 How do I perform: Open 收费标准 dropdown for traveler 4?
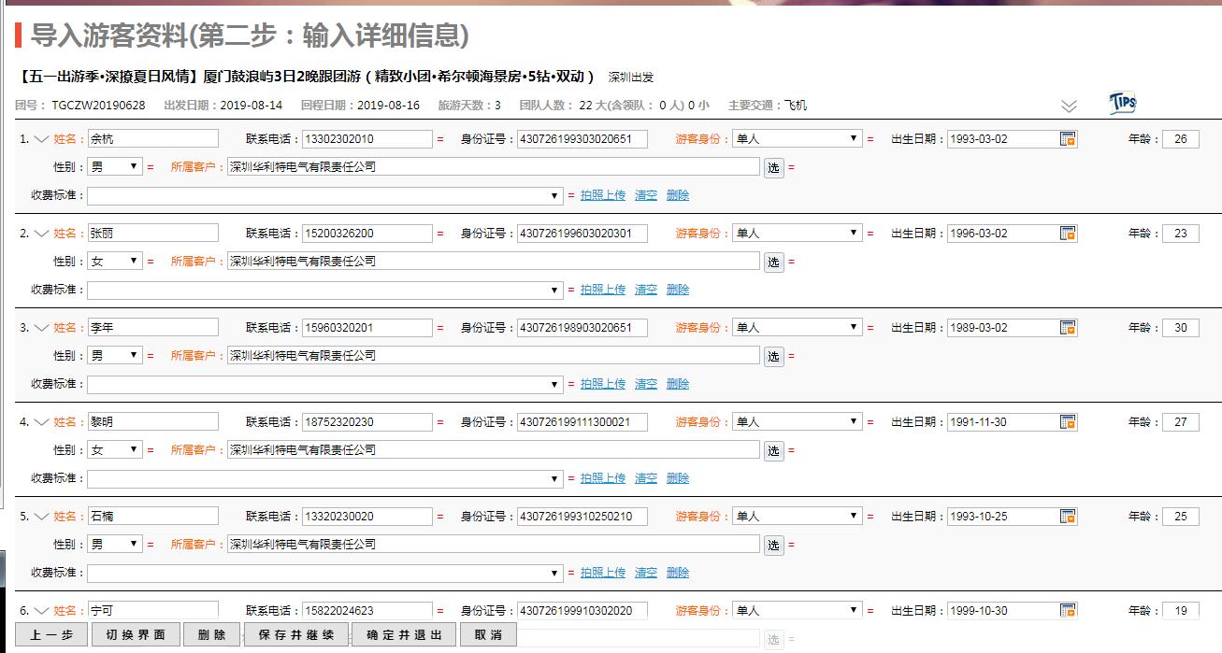coord(324,478)
